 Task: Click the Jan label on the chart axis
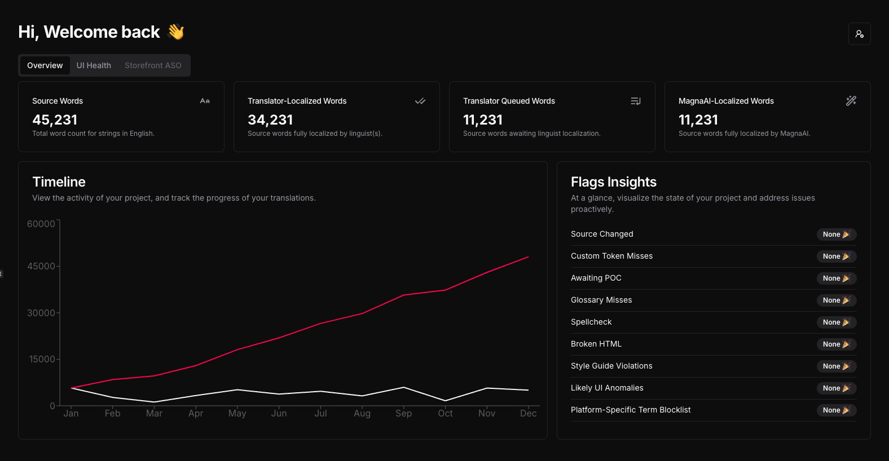(71, 414)
